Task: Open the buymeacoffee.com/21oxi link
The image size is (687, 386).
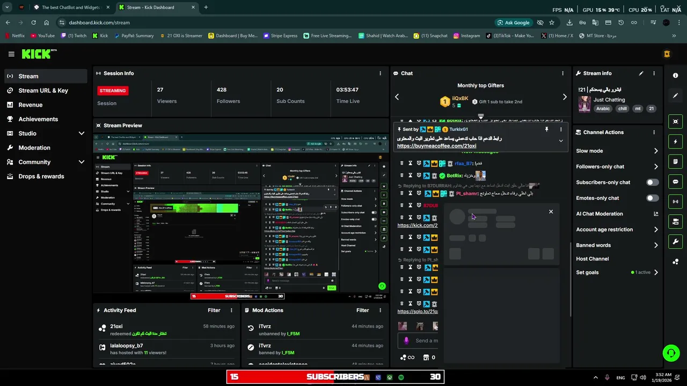Action: [x=436, y=146]
